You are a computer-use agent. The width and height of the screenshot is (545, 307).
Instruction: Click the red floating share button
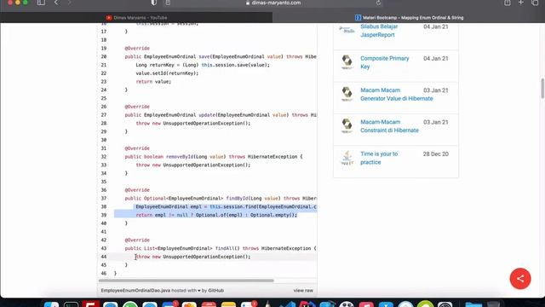click(x=520, y=279)
